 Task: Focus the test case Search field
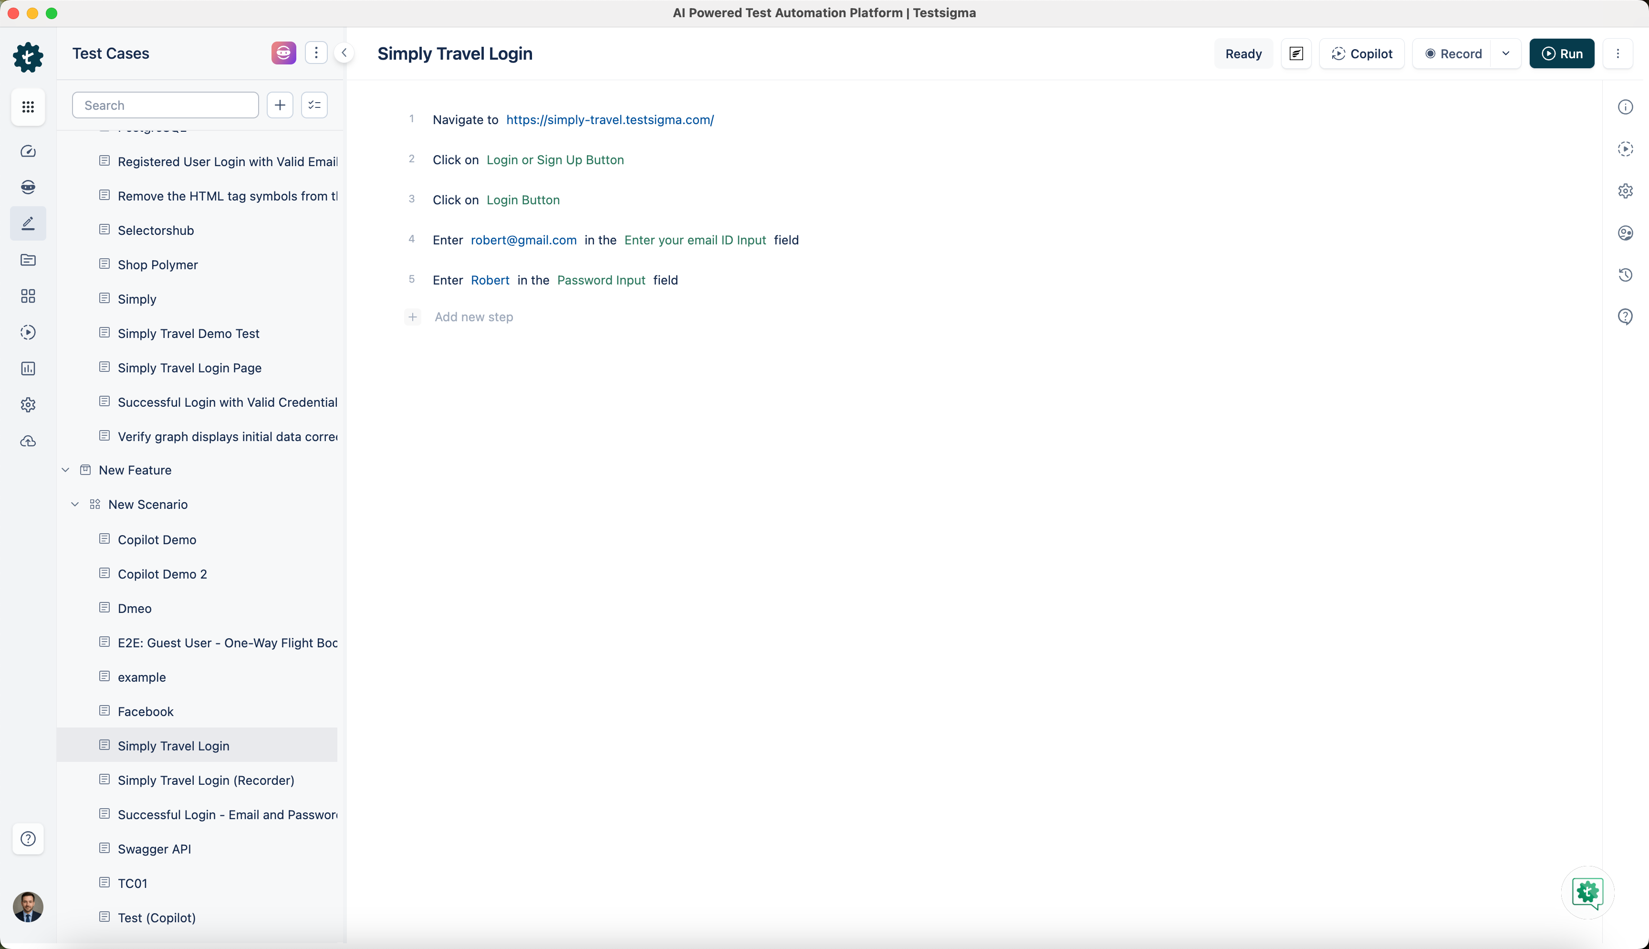point(166,105)
